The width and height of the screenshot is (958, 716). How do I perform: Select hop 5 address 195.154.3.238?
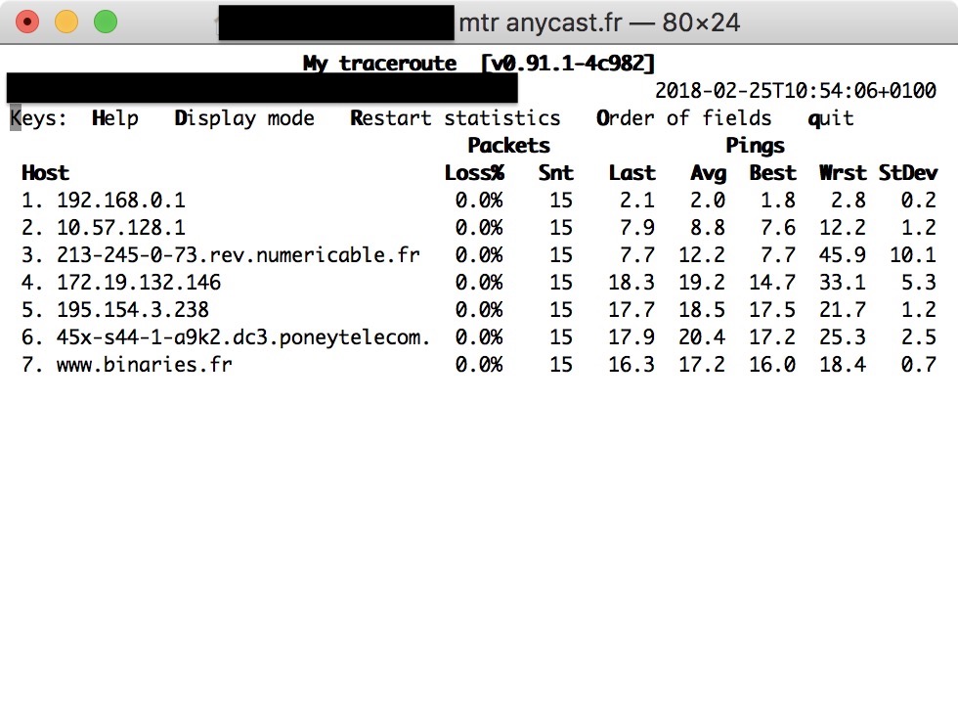click(133, 310)
